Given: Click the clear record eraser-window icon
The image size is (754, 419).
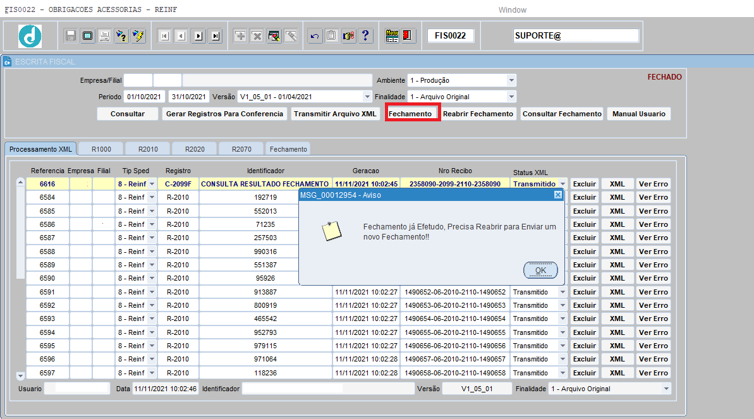Looking at the screenshot, I should pyautogui.click(x=274, y=35).
